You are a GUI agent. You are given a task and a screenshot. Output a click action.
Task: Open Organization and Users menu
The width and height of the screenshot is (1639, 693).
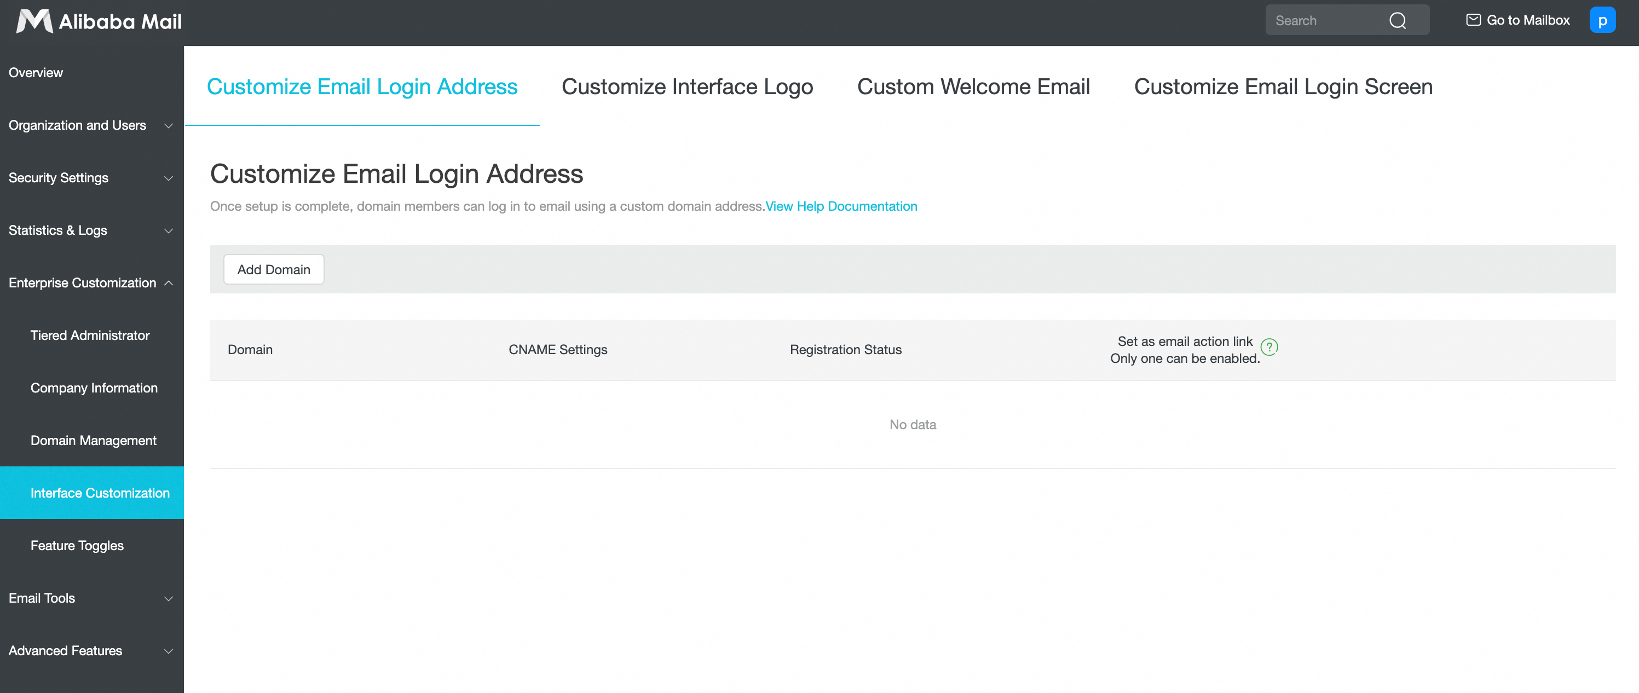[x=91, y=125]
